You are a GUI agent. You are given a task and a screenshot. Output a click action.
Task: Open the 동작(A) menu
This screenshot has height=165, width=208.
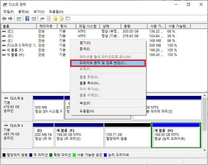[x=24, y=12]
